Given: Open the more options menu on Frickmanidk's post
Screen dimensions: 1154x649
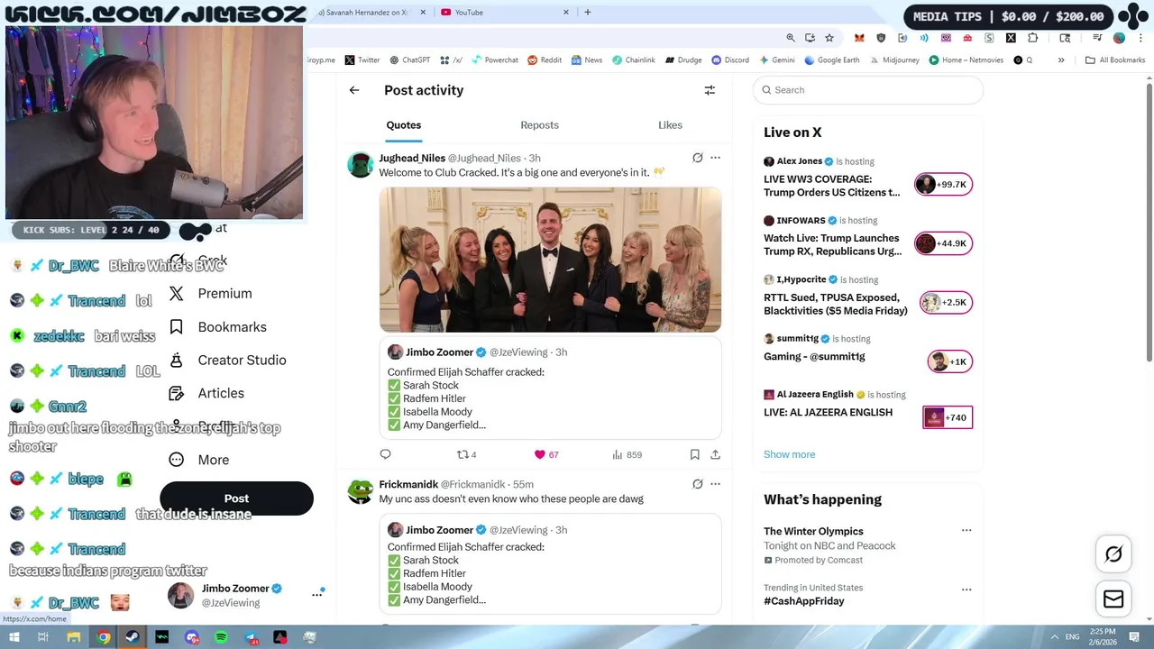Looking at the screenshot, I should pyautogui.click(x=715, y=484).
